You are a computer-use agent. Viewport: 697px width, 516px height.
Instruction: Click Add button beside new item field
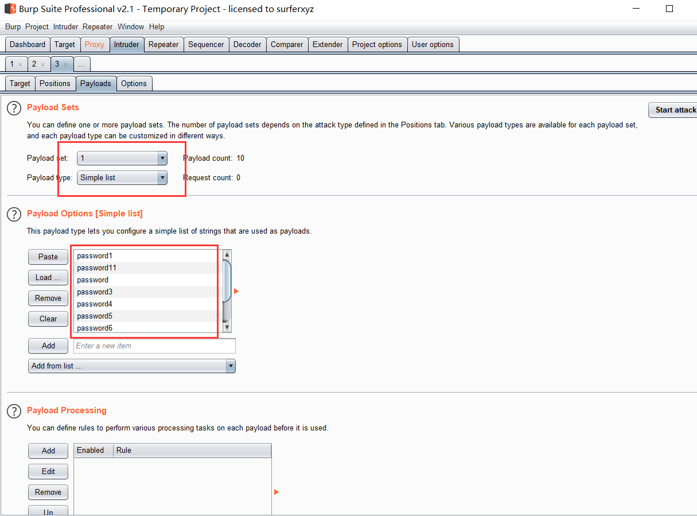click(48, 346)
